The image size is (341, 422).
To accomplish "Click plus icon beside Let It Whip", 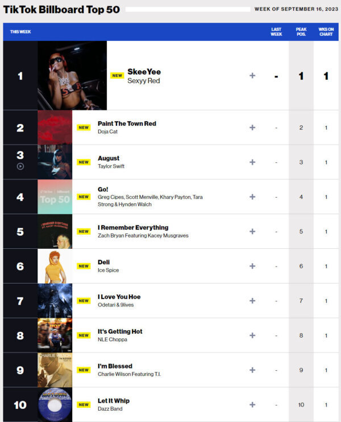I will (252, 405).
